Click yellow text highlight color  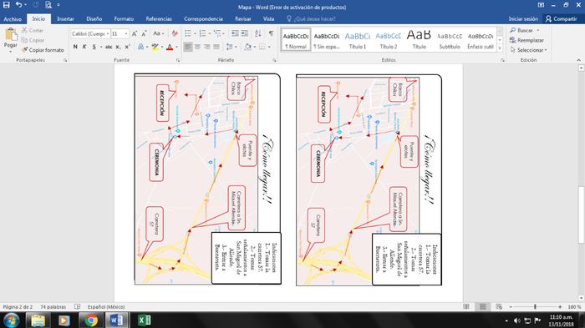pyautogui.click(x=155, y=47)
